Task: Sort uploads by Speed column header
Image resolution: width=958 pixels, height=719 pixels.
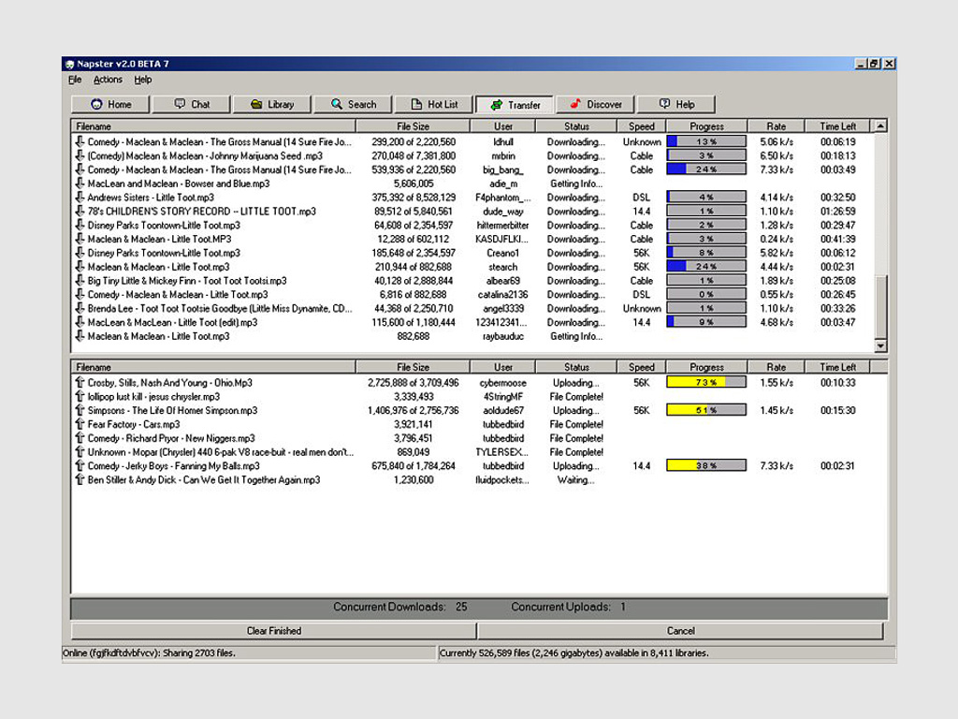Action: [x=642, y=367]
